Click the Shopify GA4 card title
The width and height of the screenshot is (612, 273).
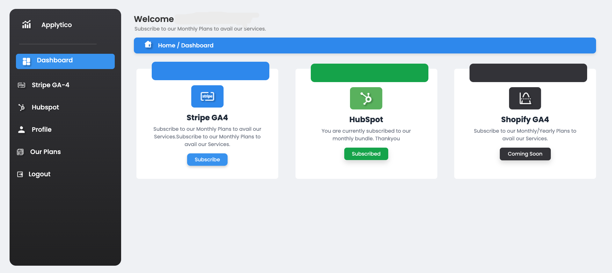(x=525, y=119)
